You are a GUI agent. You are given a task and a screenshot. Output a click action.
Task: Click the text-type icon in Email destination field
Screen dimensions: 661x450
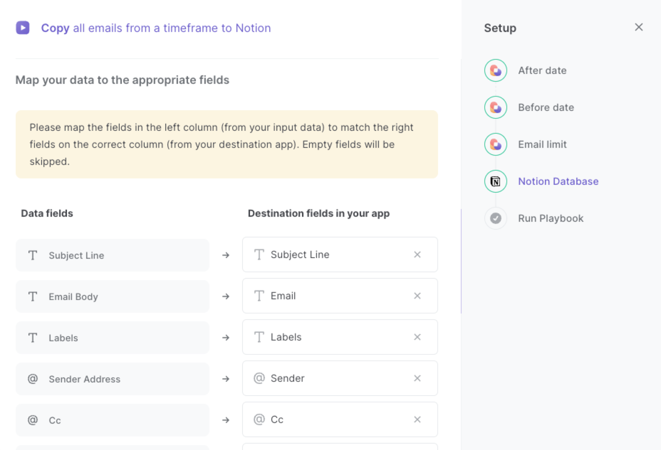click(259, 296)
